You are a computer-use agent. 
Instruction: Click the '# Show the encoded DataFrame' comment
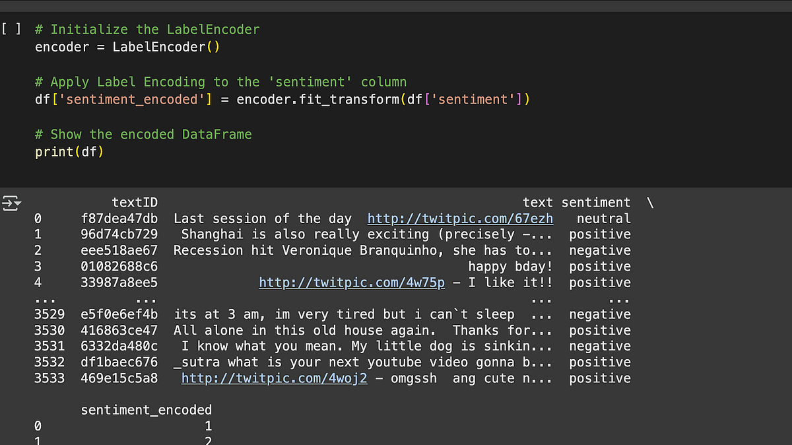coord(143,135)
